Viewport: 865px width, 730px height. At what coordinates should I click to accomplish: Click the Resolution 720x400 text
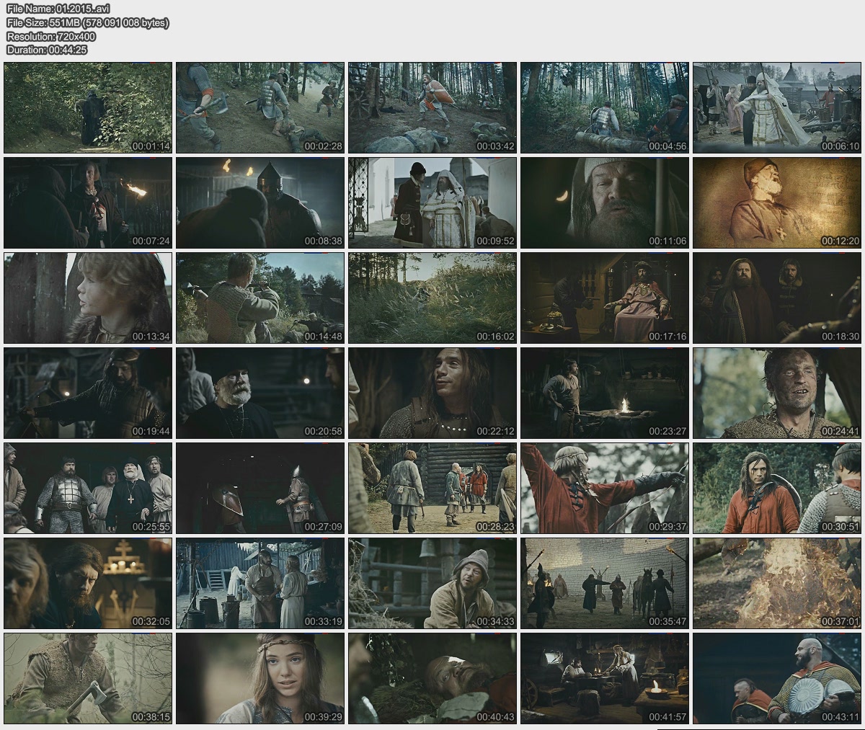[50, 36]
